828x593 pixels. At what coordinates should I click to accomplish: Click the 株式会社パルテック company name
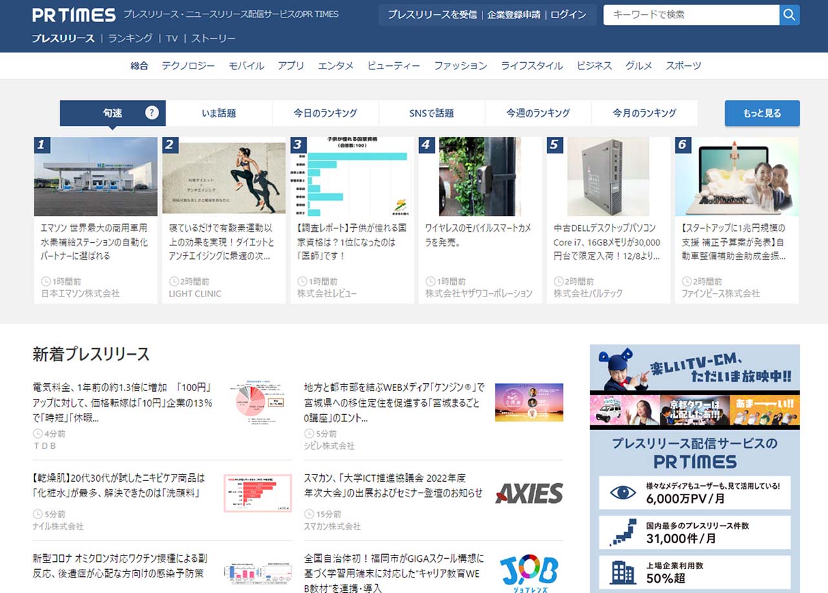coord(589,293)
